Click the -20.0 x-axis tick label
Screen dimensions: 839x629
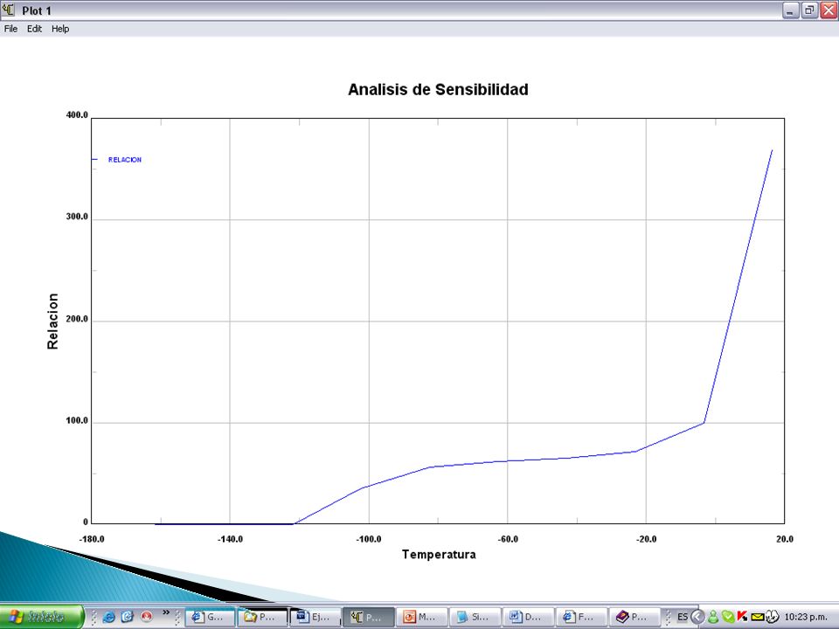[647, 539]
